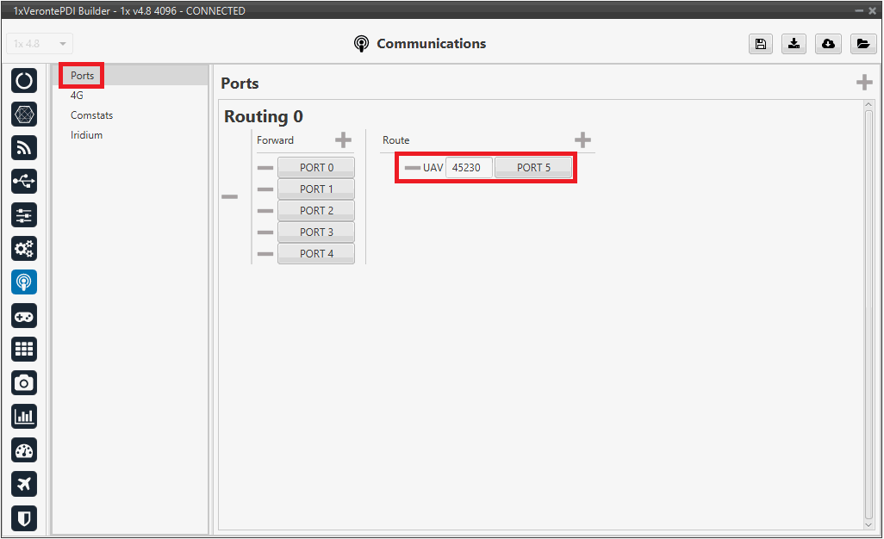Viewport: 884px width, 539px height.
Task: Click the save (floppy disk) icon
Action: pyautogui.click(x=760, y=44)
